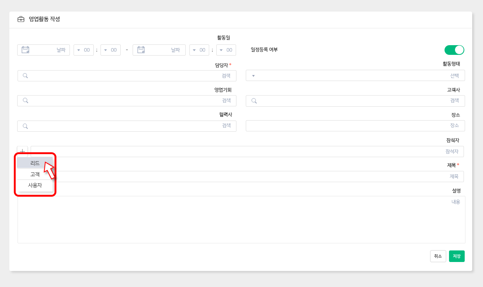Open the end hour dropdown
483x287 pixels.
(199, 50)
